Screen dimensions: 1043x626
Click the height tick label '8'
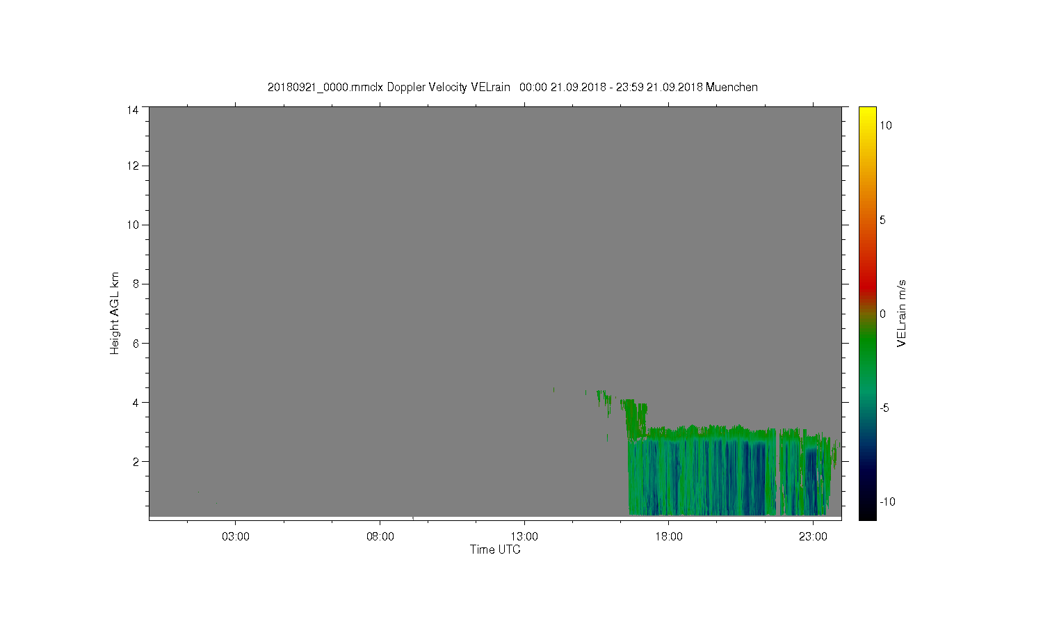(x=136, y=284)
